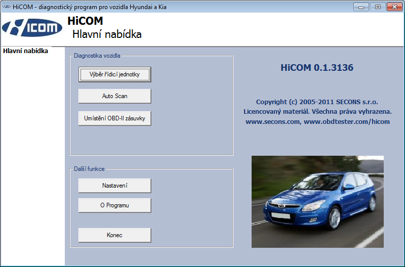Close the HiCOM window
Viewport: 405px width, 267px height.
[x=394, y=7]
